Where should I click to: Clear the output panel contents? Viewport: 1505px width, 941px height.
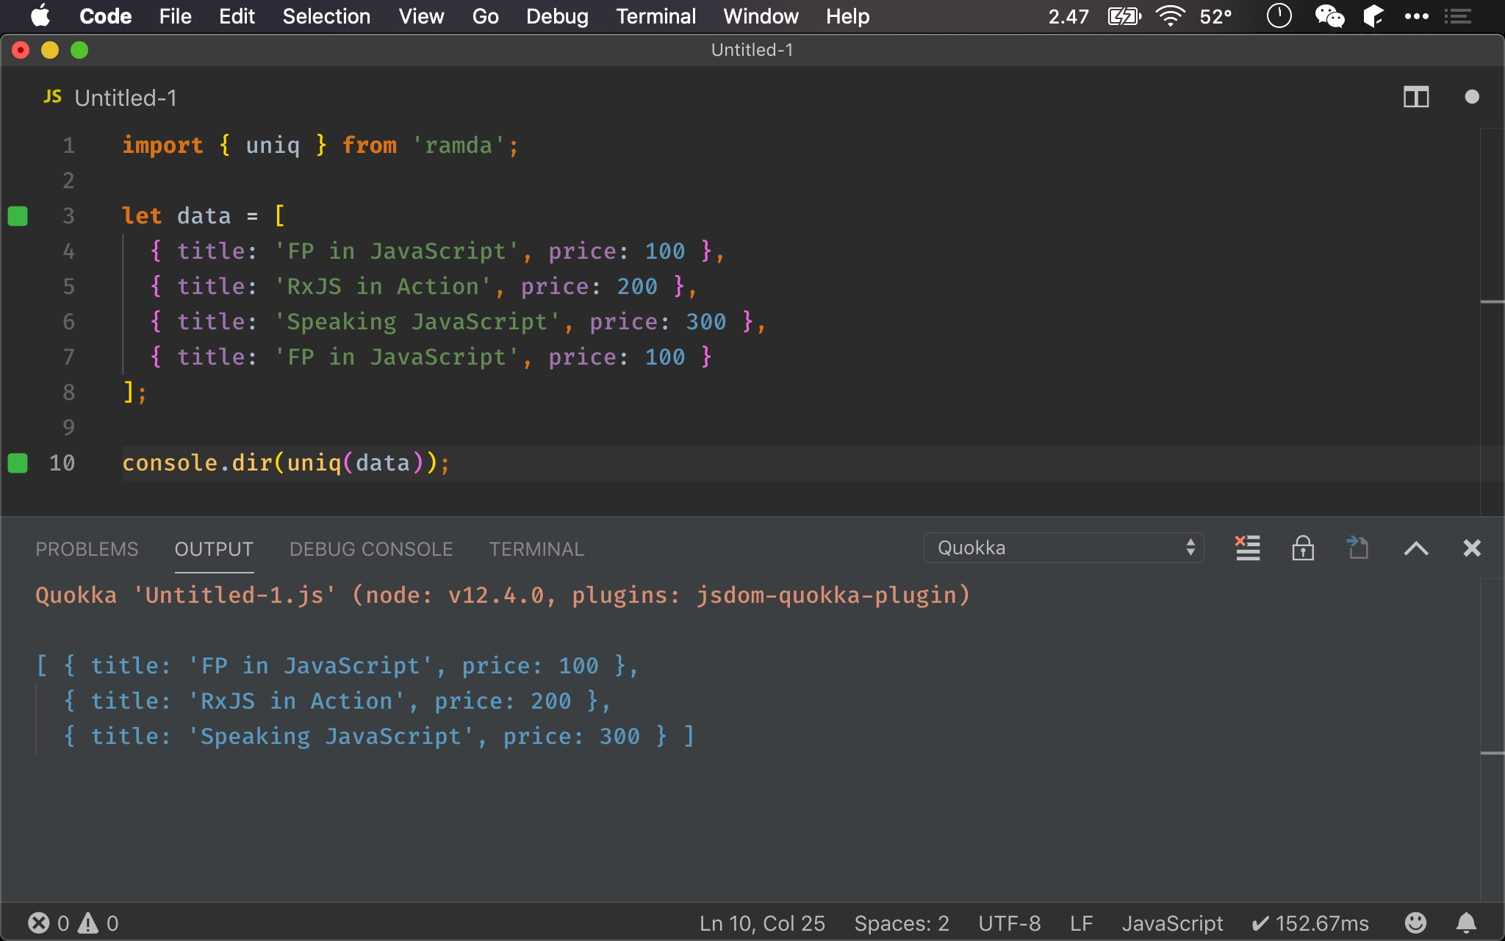click(1247, 548)
